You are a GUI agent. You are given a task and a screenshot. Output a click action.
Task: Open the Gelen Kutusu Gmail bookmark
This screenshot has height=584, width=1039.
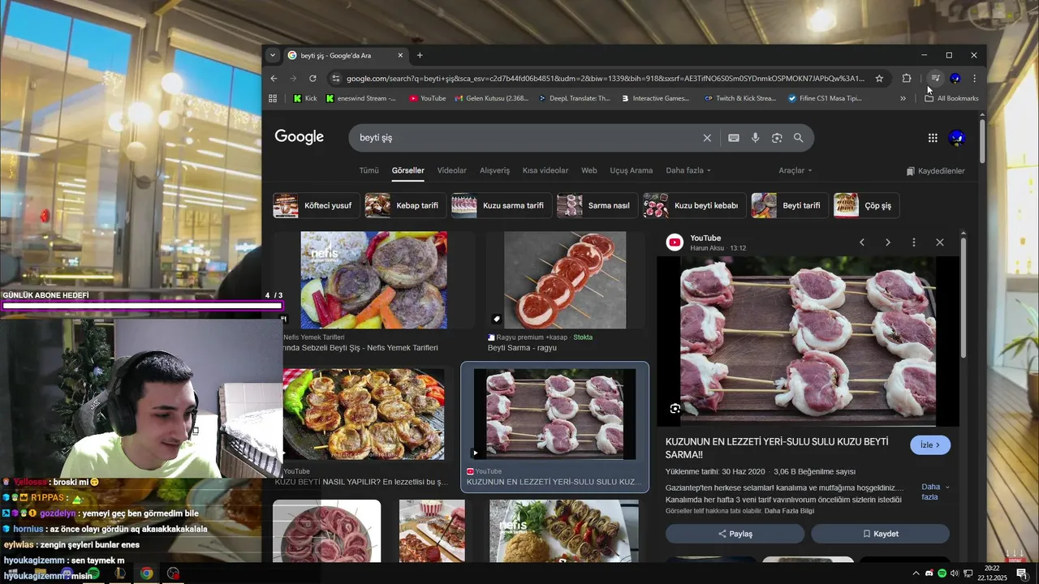tap(491, 98)
